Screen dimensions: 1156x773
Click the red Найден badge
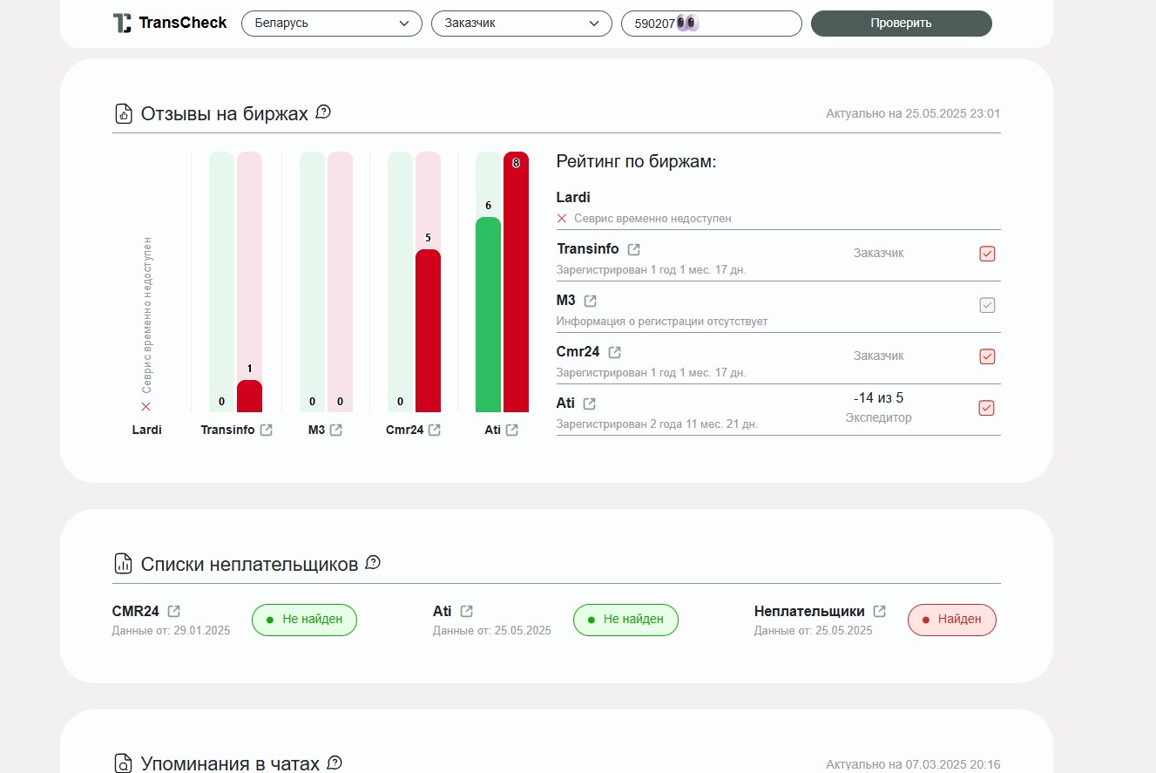(x=951, y=620)
